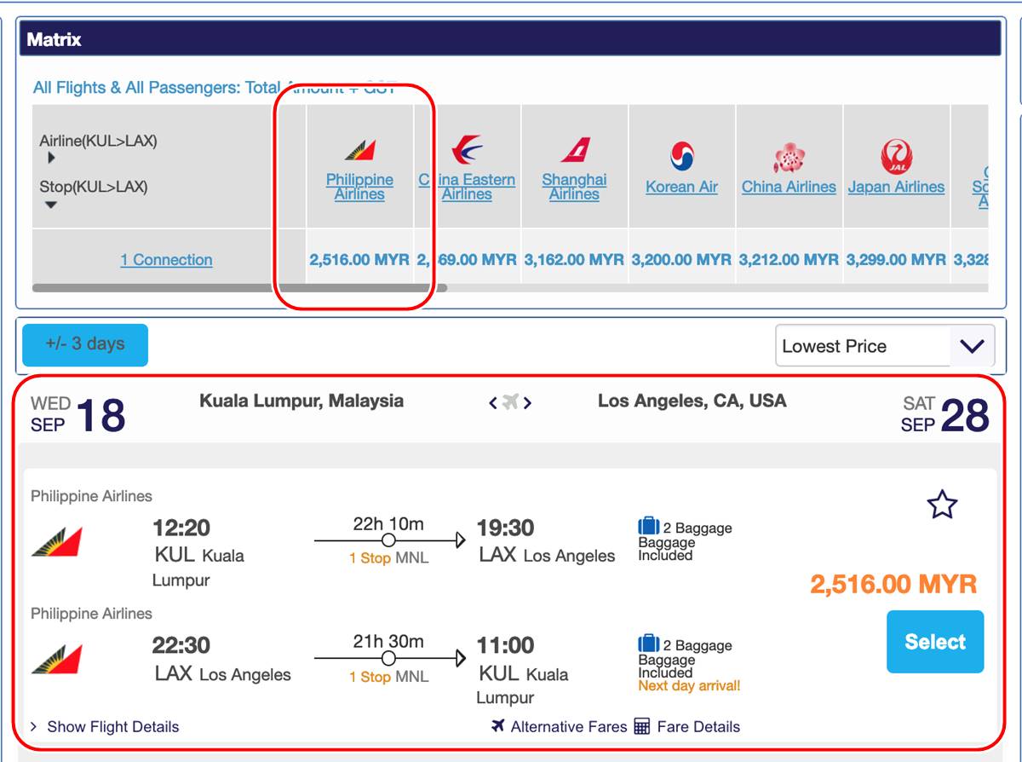Screen dimensions: 1022x762
Task: Click the Philippine Airlines logo in matrix
Action: coord(359,151)
